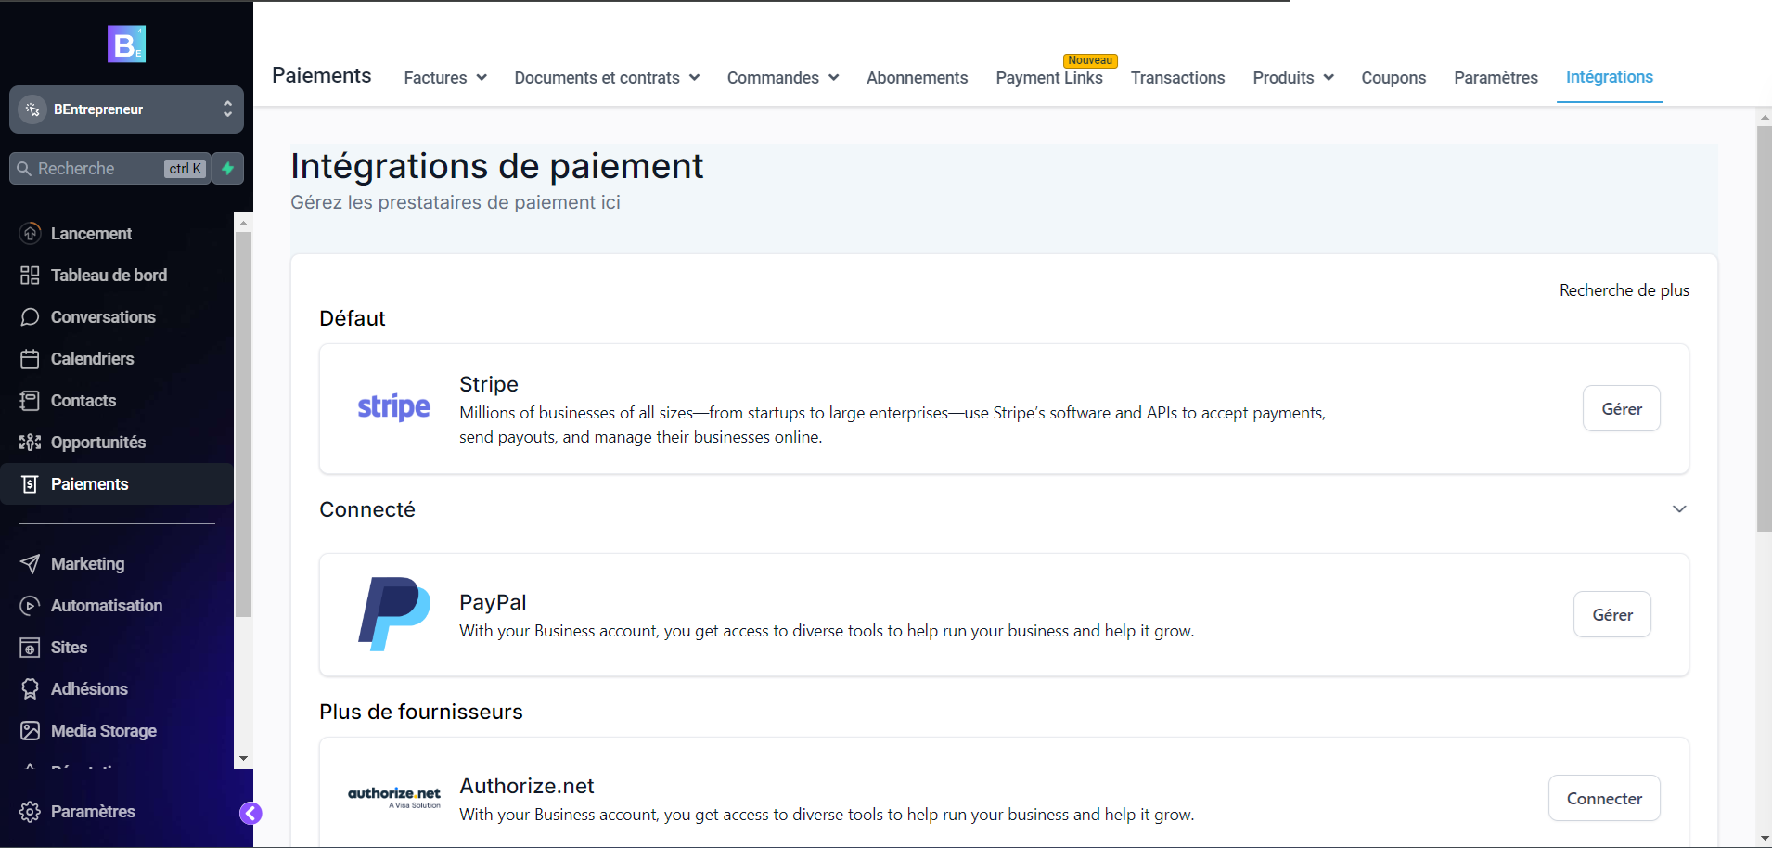Click Gérer button for Stripe
The height and width of the screenshot is (848, 1772).
coord(1622,408)
